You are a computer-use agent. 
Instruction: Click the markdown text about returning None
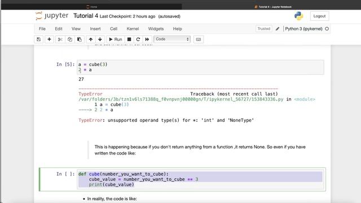click(x=200, y=150)
